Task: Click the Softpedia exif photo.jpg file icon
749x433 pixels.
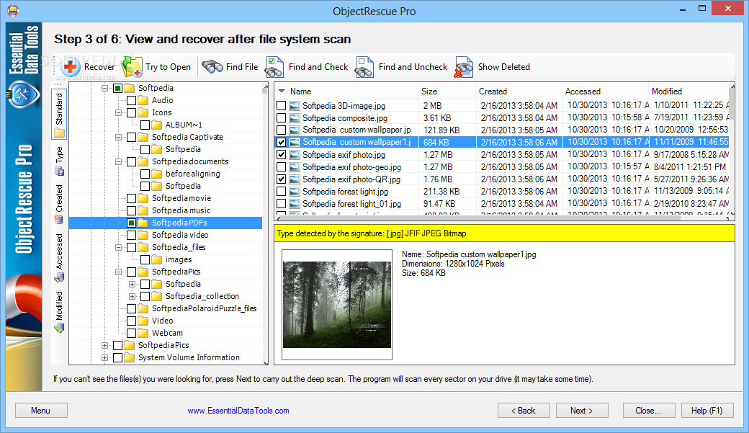Action: click(295, 155)
